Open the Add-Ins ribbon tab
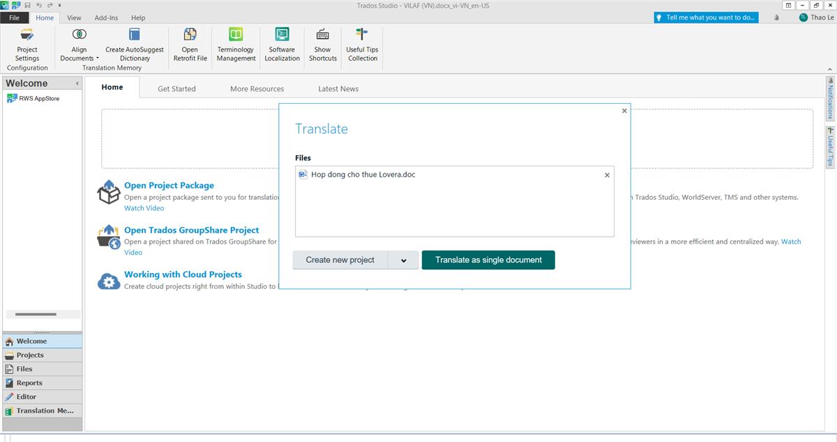This screenshot has width=837, height=442. click(107, 17)
